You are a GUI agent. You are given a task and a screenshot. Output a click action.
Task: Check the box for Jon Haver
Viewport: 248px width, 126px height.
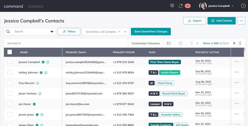point(10,104)
